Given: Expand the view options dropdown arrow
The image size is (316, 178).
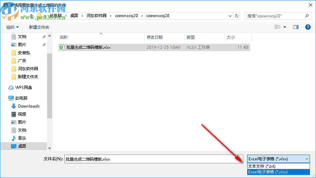Looking at the screenshot, I should point(285,27).
